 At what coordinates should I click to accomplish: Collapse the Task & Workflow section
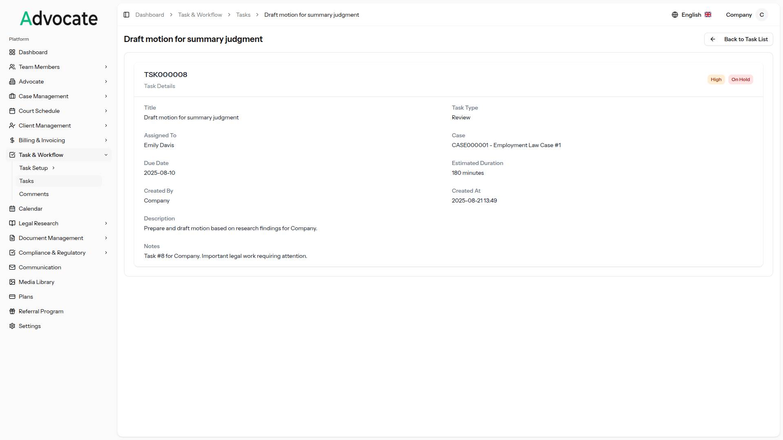pyautogui.click(x=106, y=155)
